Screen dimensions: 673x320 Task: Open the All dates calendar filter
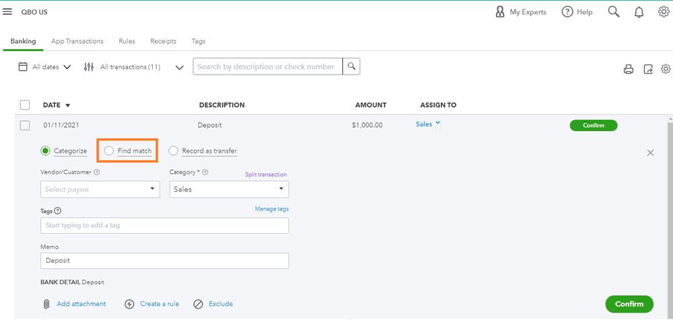pyautogui.click(x=23, y=67)
